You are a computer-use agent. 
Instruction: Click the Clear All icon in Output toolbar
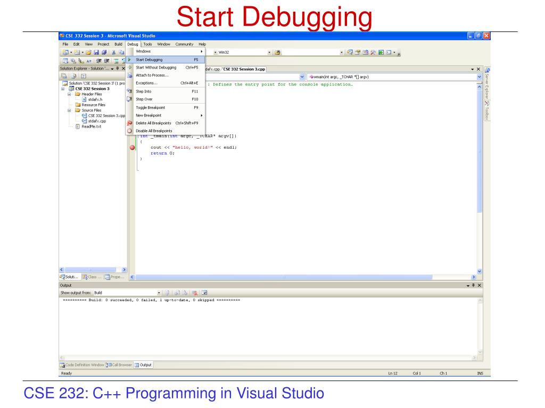(x=194, y=293)
